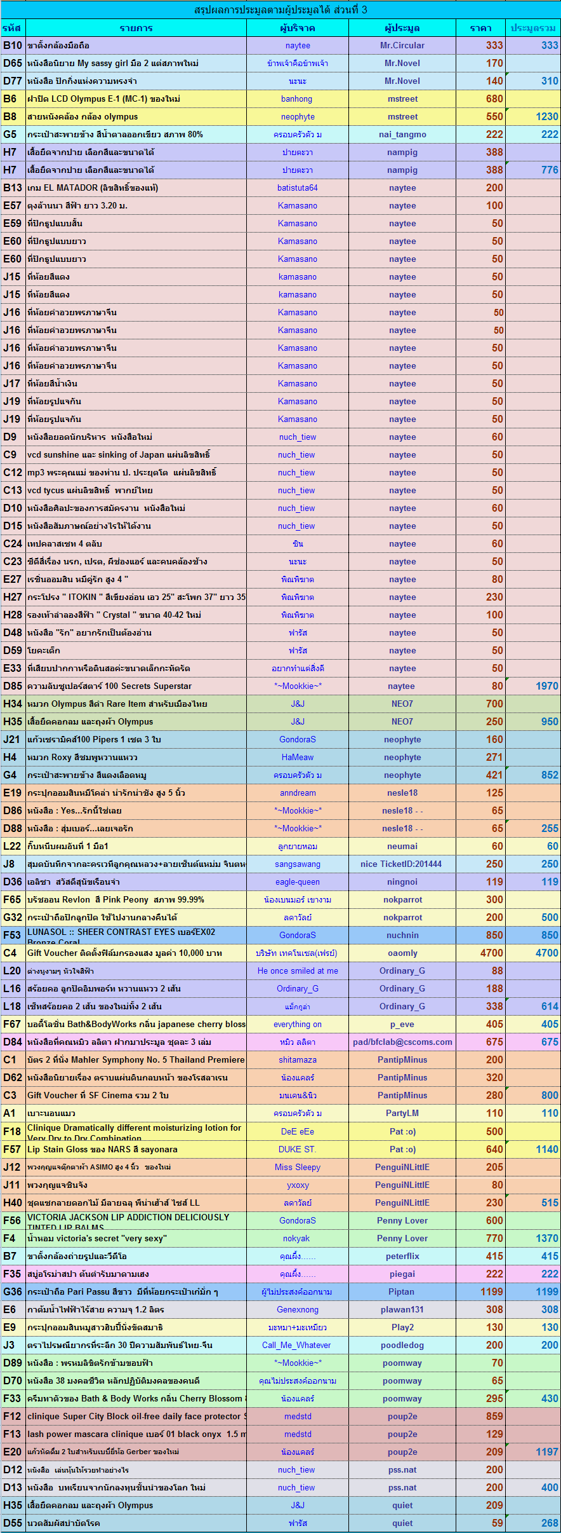Screen dimensions: 561x1533
Task: Select bidder cell Piptan
Action: (402, 1292)
